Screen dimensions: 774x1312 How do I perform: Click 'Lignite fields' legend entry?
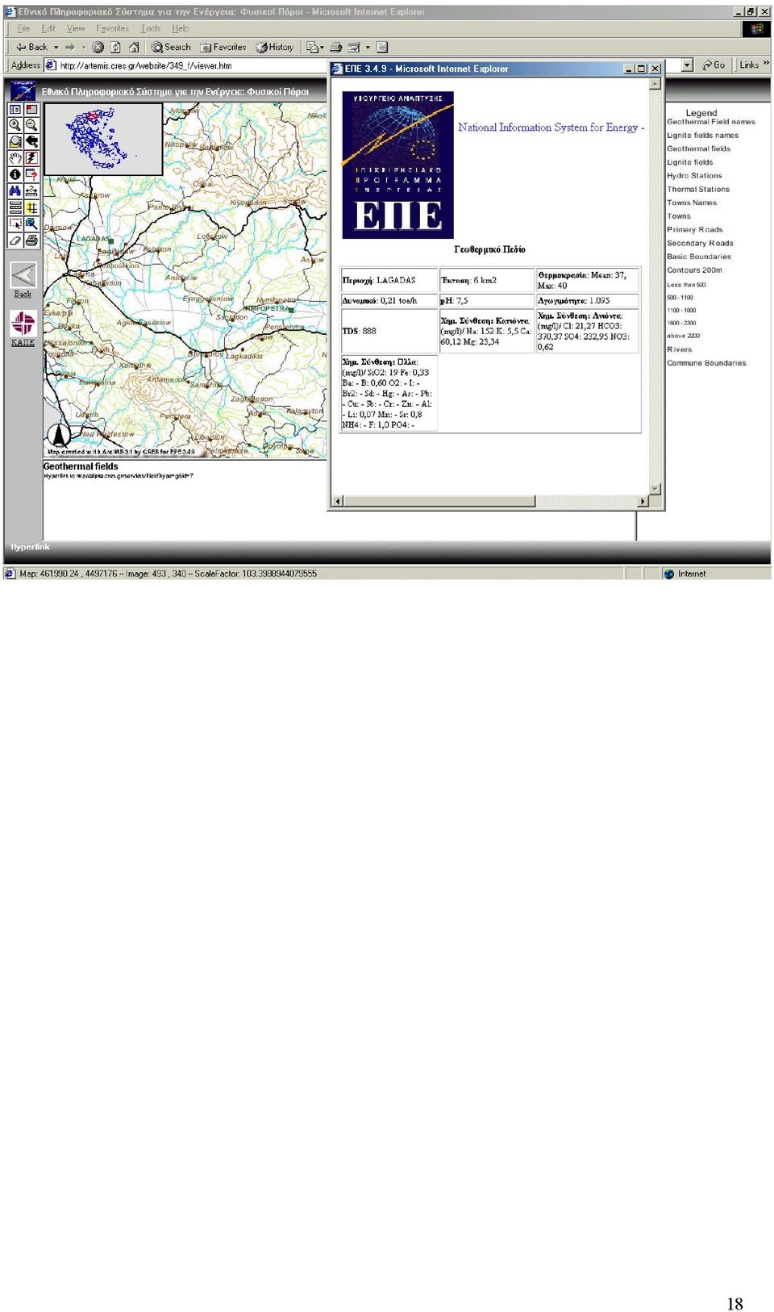pos(689,162)
